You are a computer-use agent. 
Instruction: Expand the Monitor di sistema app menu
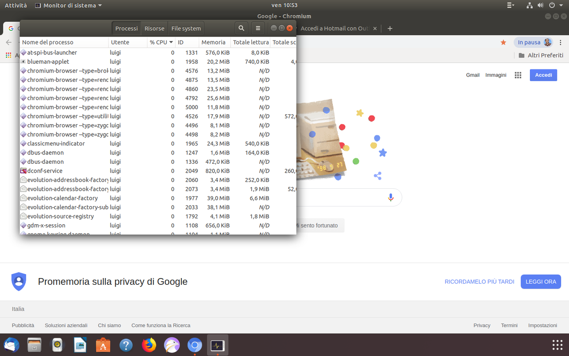pyautogui.click(x=68, y=5)
